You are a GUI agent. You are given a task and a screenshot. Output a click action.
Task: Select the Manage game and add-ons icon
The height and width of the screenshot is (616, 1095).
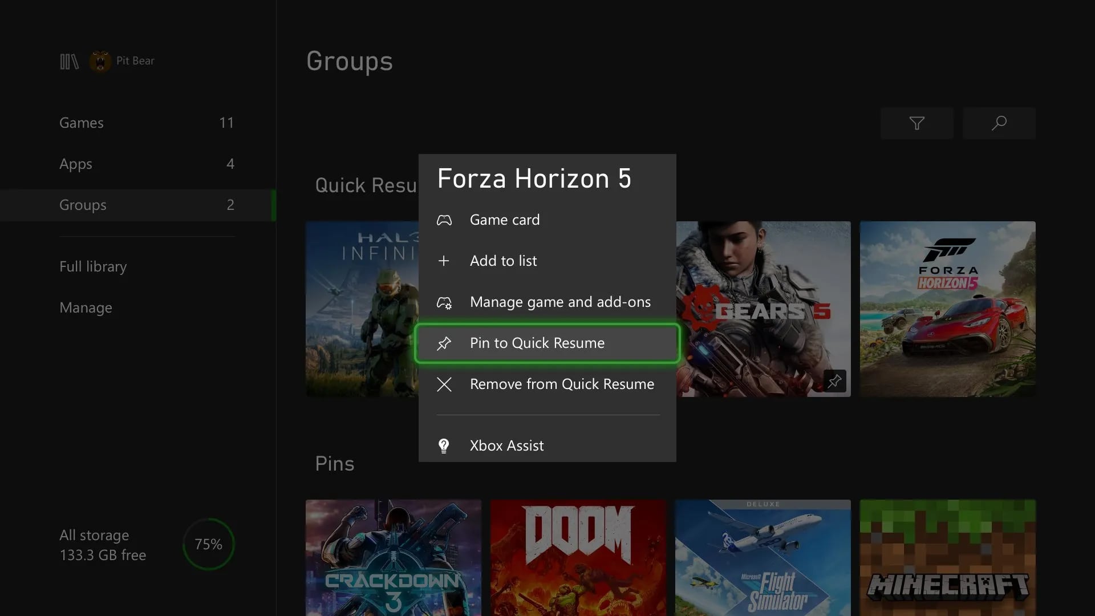(445, 302)
